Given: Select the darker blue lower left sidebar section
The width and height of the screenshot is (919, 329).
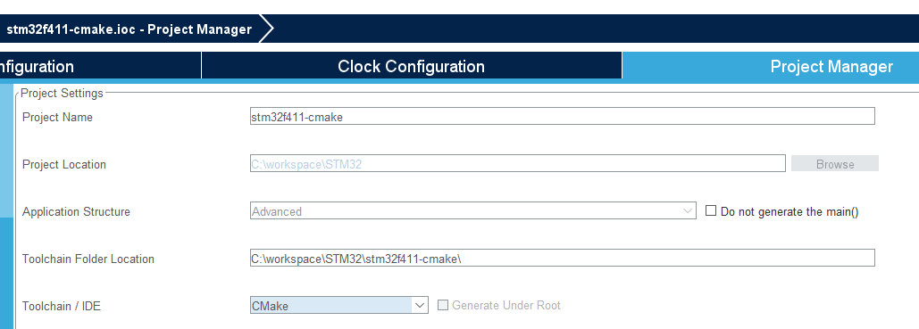Looking at the screenshot, I should point(6,273).
